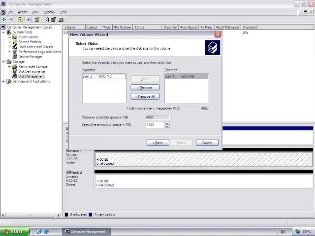The image size is (315, 236).
Task: Click the Internet Explorer quick launch icon
Action: (x=46, y=232)
